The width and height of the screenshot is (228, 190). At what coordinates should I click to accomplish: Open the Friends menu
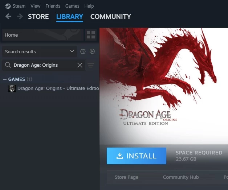pos(53,6)
